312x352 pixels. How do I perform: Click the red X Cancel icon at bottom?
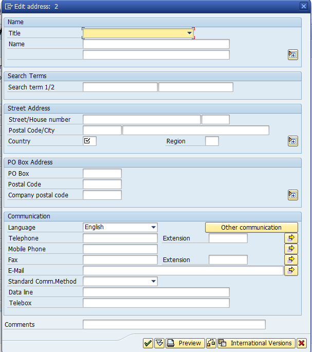tap(301, 343)
